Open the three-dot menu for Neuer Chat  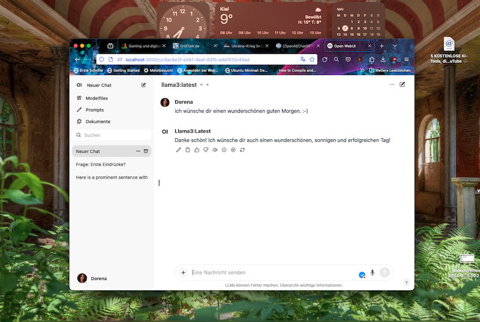pos(138,151)
